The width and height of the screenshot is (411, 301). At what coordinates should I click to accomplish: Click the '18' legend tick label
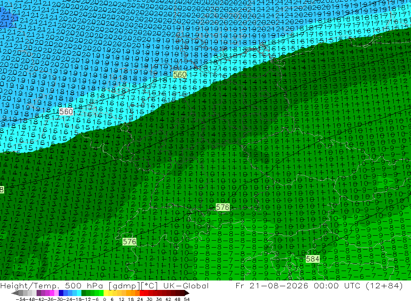pyautogui.click(x=131, y=299)
